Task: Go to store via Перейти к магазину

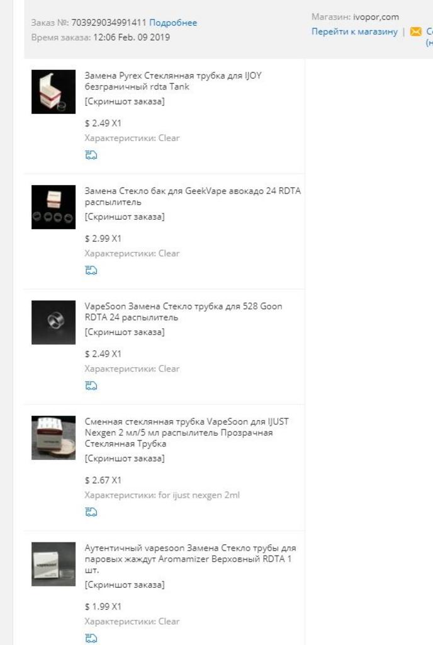Action: click(354, 31)
